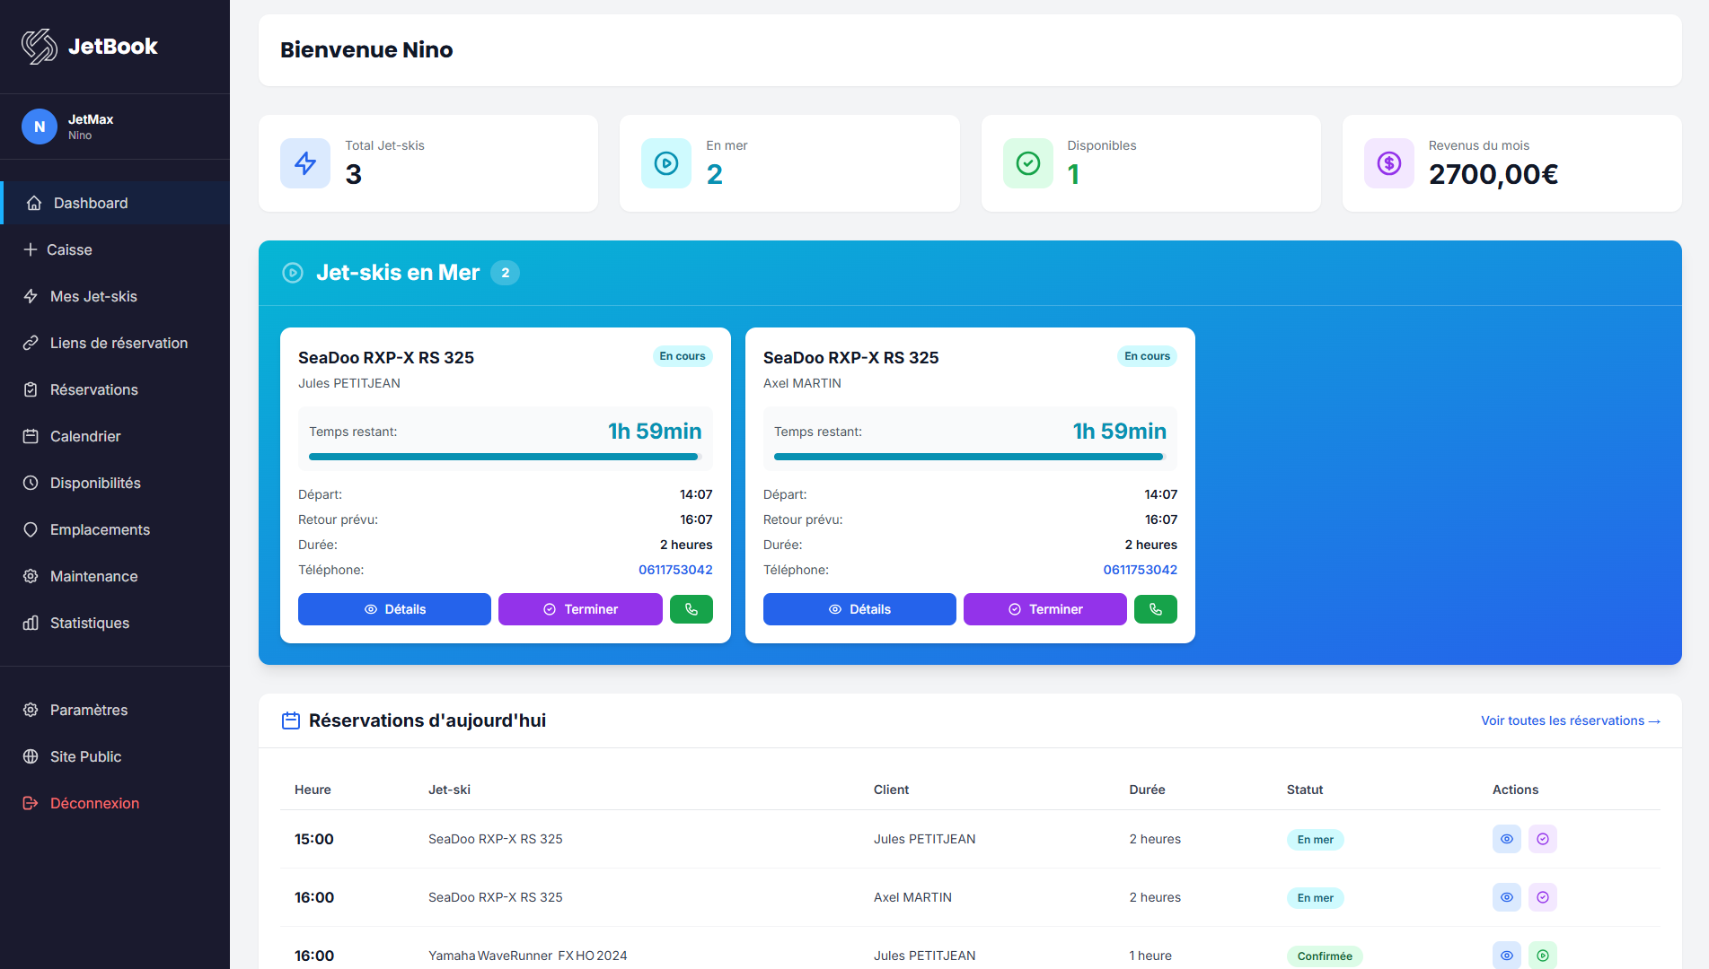Open the Caisse menu item
1709x969 pixels.
tap(69, 249)
